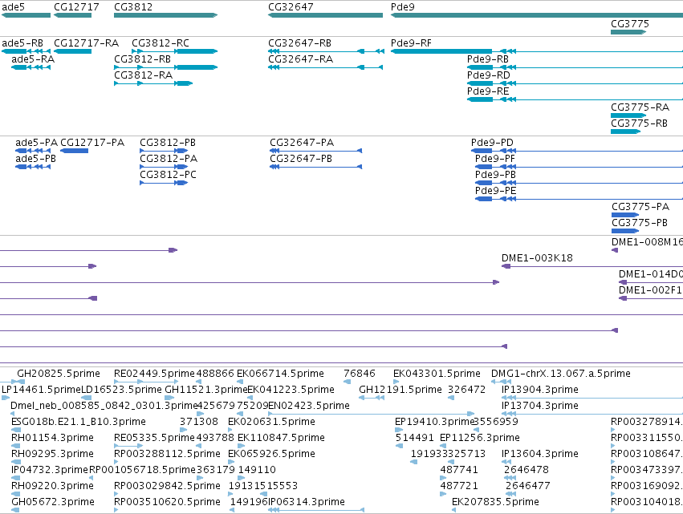The height and width of the screenshot is (514, 683).
Task: Select the ade5 gene bar
Action: click(26, 15)
